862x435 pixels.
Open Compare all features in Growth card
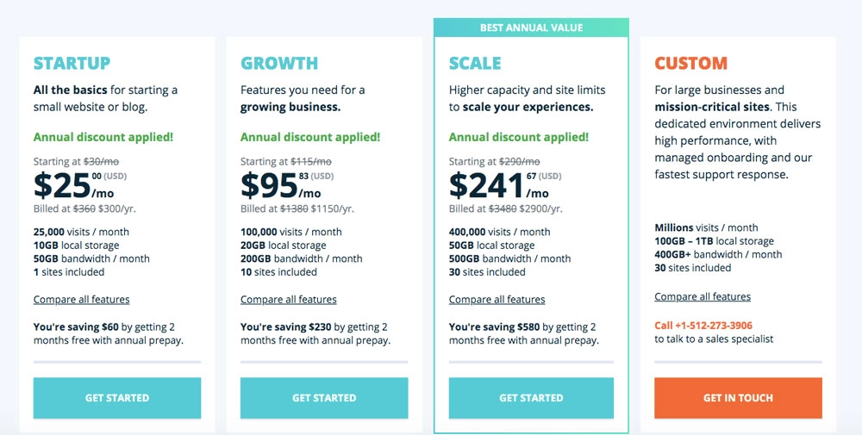[289, 300]
